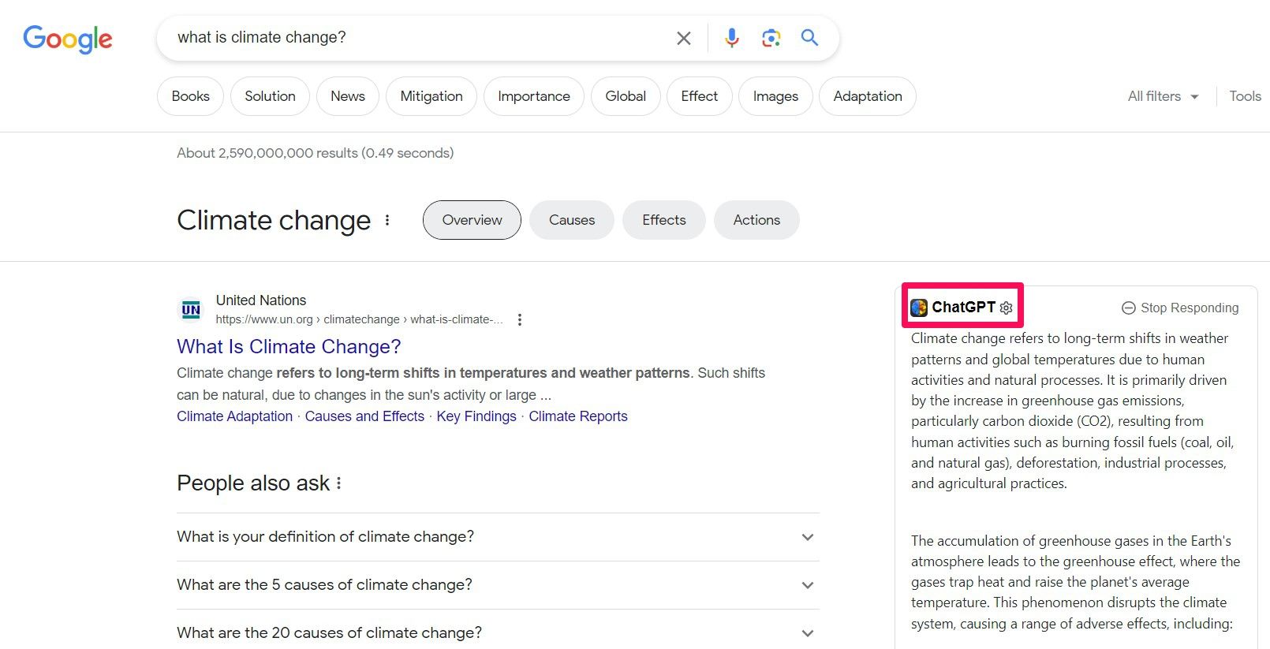
Task: Click the Google logo
Action: (67, 38)
